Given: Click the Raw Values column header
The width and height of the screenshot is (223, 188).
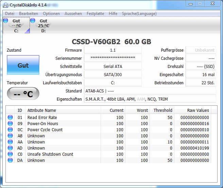Looking at the screenshot, I should (193, 110).
